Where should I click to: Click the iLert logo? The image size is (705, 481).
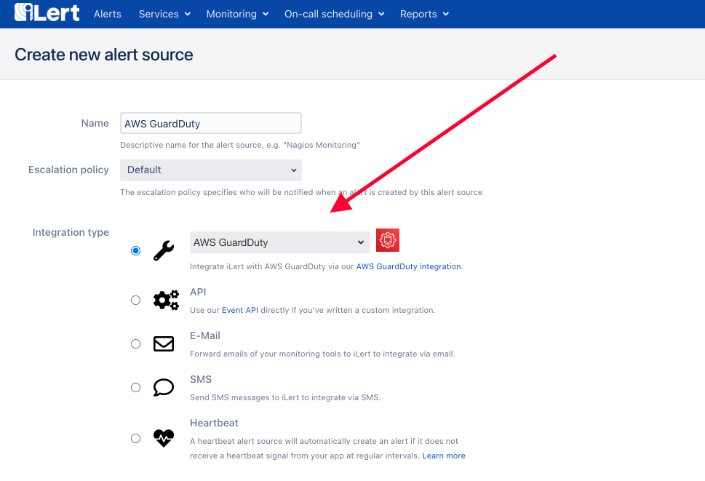pyautogui.click(x=47, y=12)
